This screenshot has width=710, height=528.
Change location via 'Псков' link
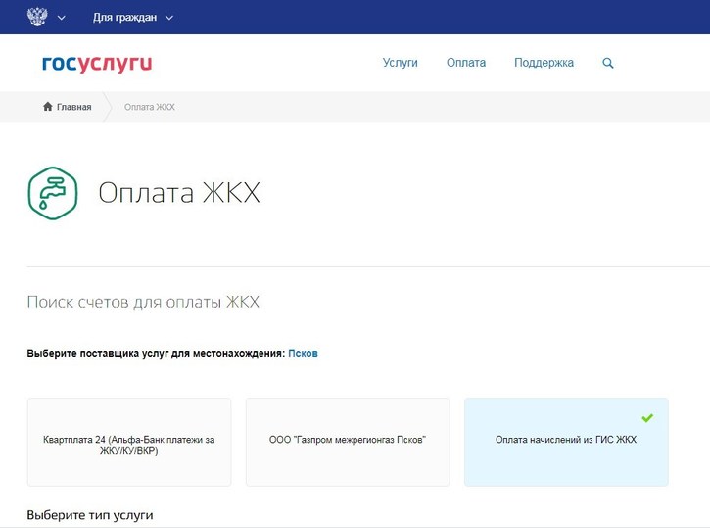[x=303, y=354]
